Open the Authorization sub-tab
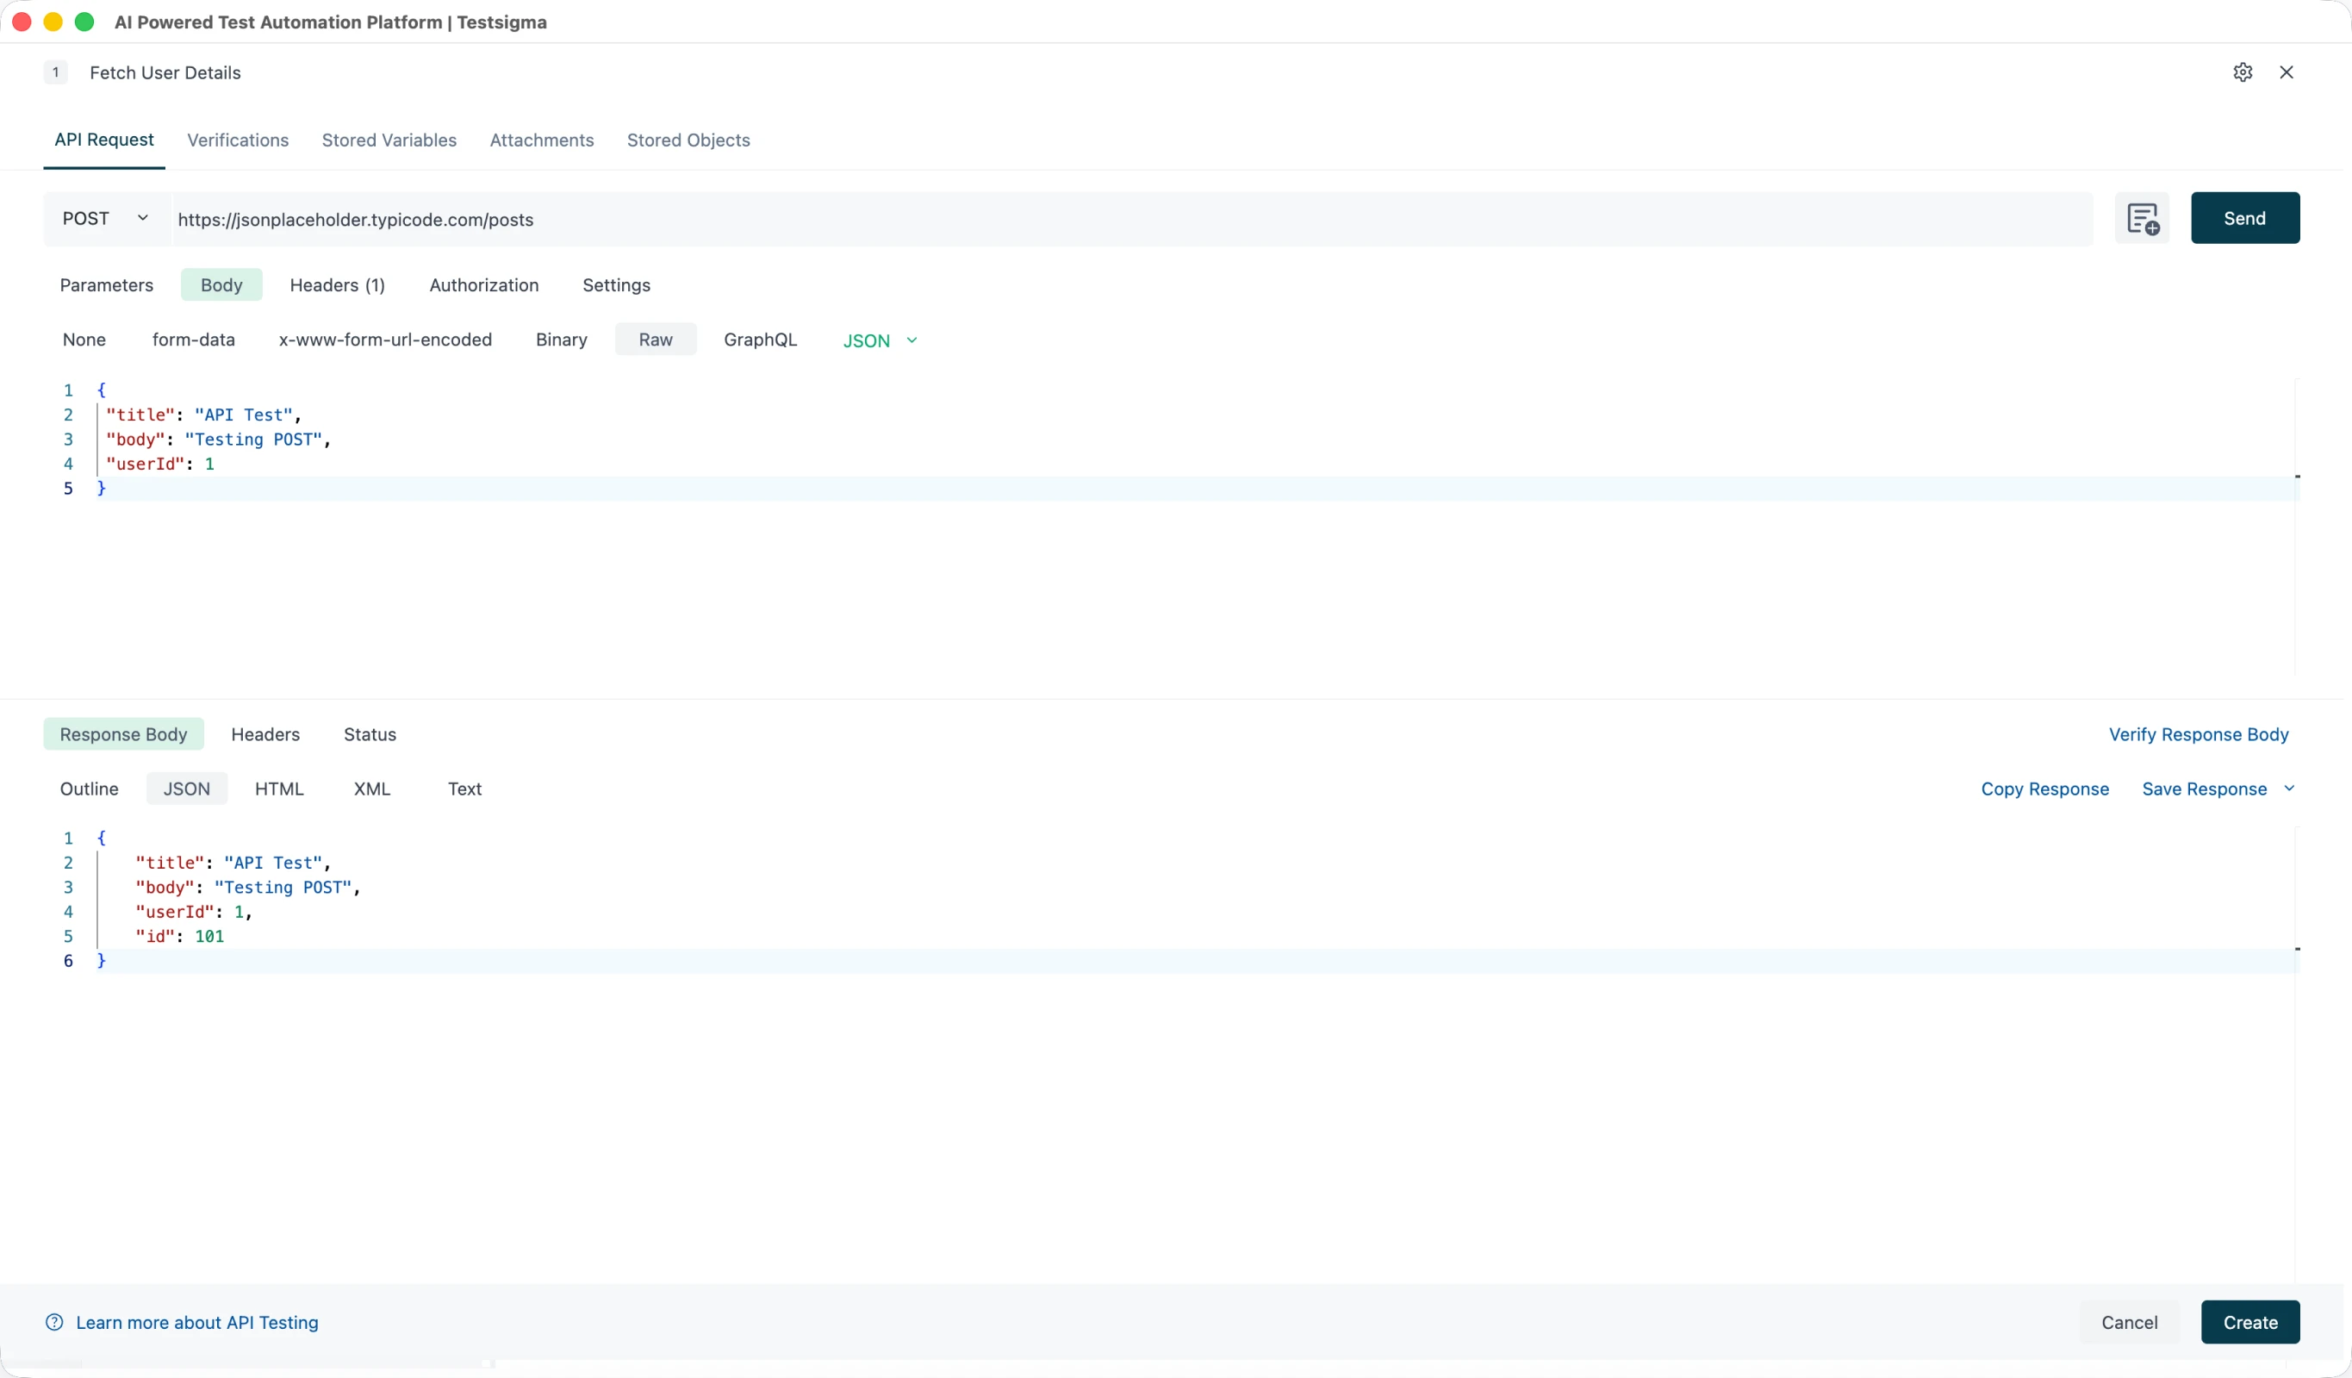Viewport: 2352px width, 1378px height. click(483, 284)
